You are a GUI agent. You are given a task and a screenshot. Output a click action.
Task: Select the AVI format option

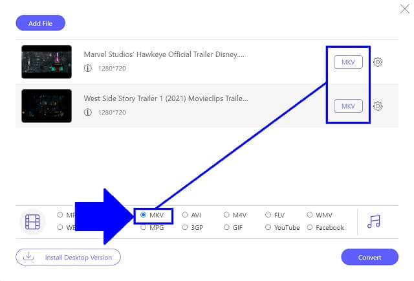[x=191, y=215]
